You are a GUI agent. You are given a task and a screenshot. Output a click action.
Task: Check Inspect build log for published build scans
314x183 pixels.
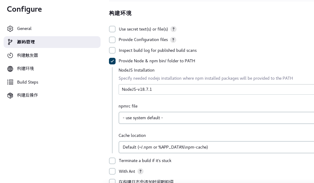[x=112, y=50]
